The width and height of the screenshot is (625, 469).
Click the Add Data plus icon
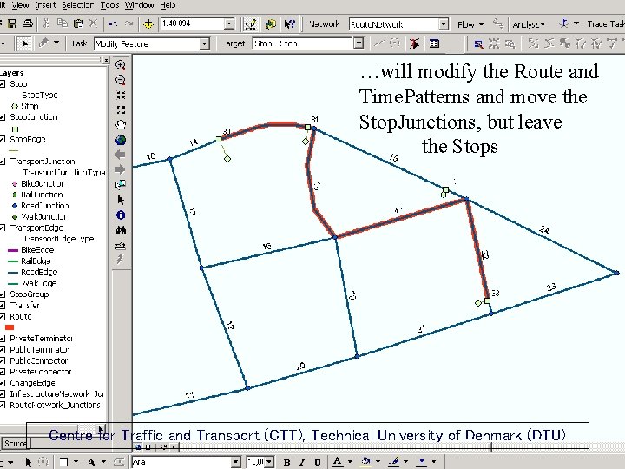tap(148, 24)
